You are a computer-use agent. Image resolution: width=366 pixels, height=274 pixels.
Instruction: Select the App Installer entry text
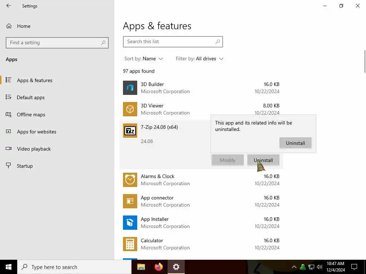154,219
